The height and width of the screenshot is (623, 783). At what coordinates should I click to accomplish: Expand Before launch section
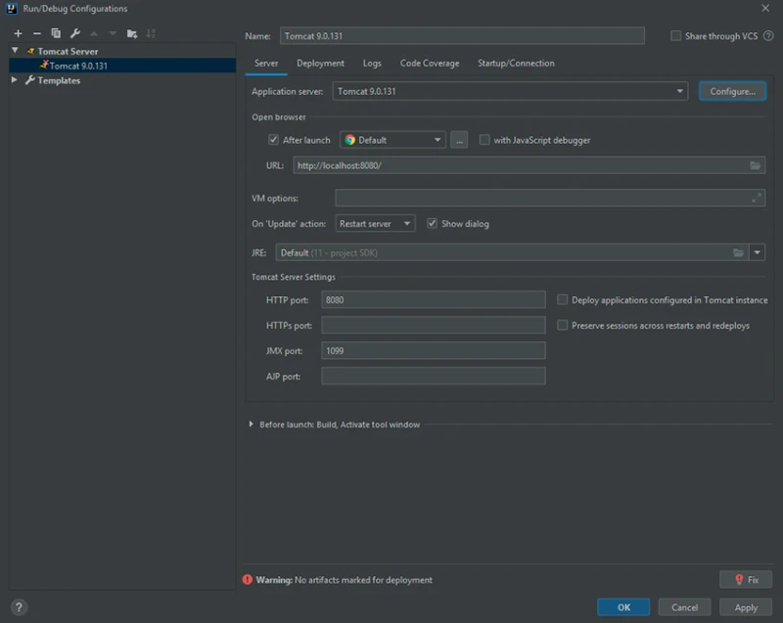click(252, 424)
